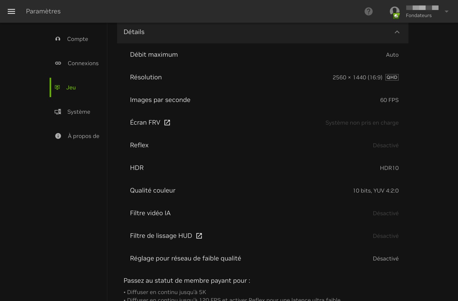Screen dimensions: 458x301
Task: Click the HDR10 setting value
Action: (389, 168)
